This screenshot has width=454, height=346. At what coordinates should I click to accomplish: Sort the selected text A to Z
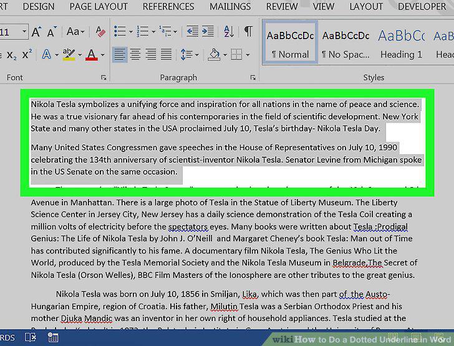pyautogui.click(x=228, y=31)
